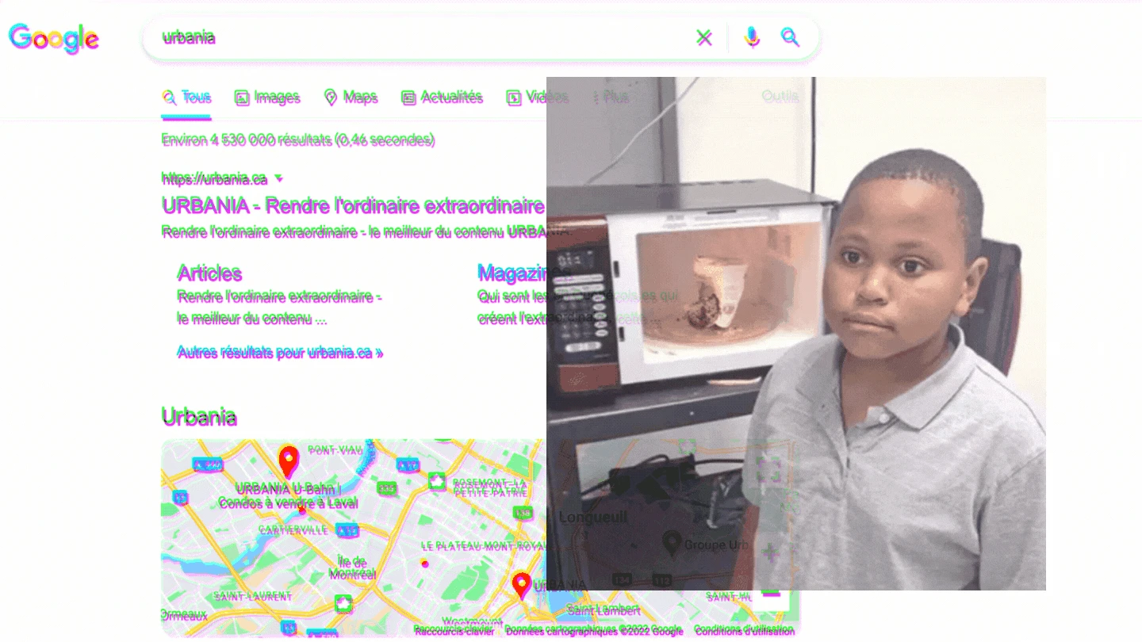
Task: Open Conditions d'utilisation map link
Action: (x=744, y=631)
